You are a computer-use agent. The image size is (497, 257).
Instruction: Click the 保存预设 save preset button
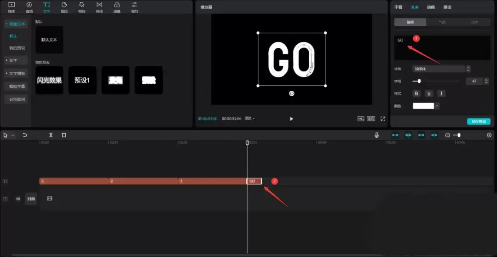(x=478, y=122)
